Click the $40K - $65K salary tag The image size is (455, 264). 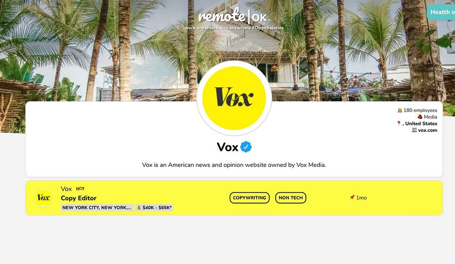pyautogui.click(x=154, y=208)
